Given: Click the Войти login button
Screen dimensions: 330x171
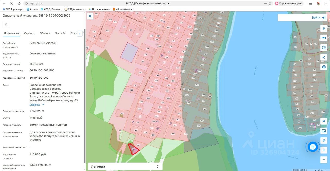Looking at the screenshot, I should tap(318, 17).
